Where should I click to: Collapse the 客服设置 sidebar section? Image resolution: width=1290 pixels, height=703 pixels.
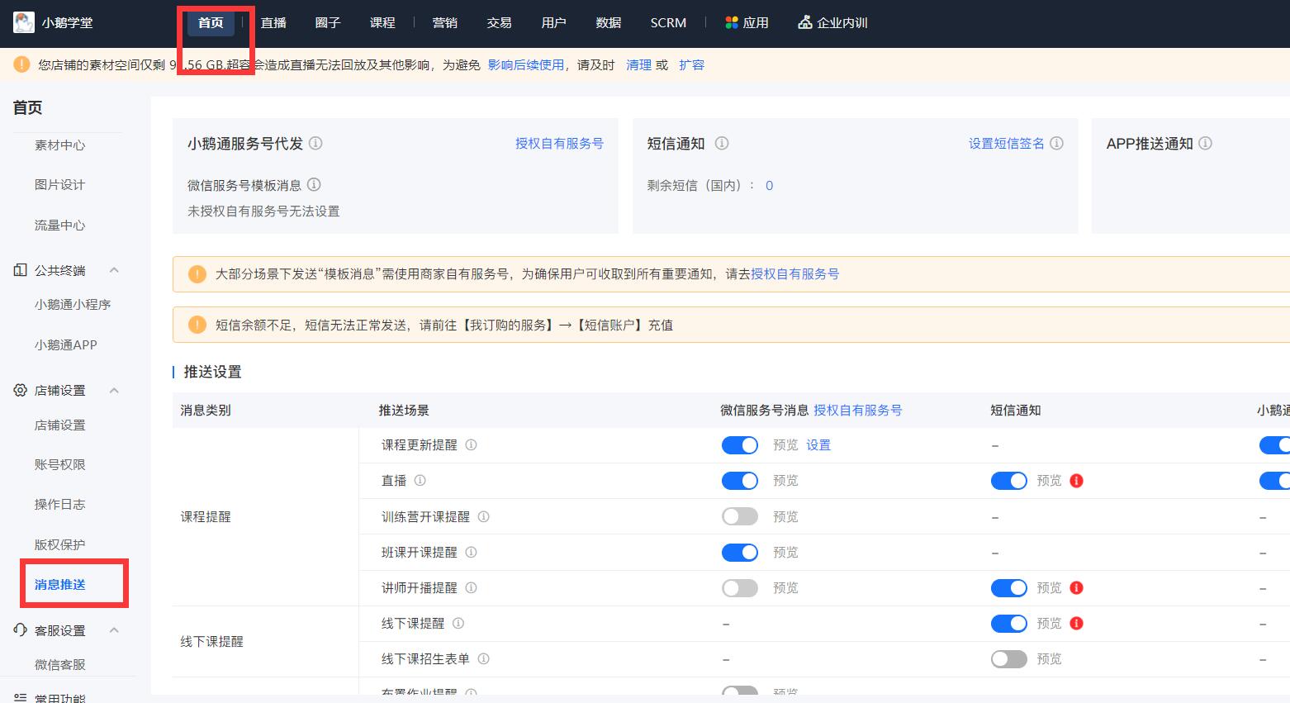pyautogui.click(x=115, y=630)
